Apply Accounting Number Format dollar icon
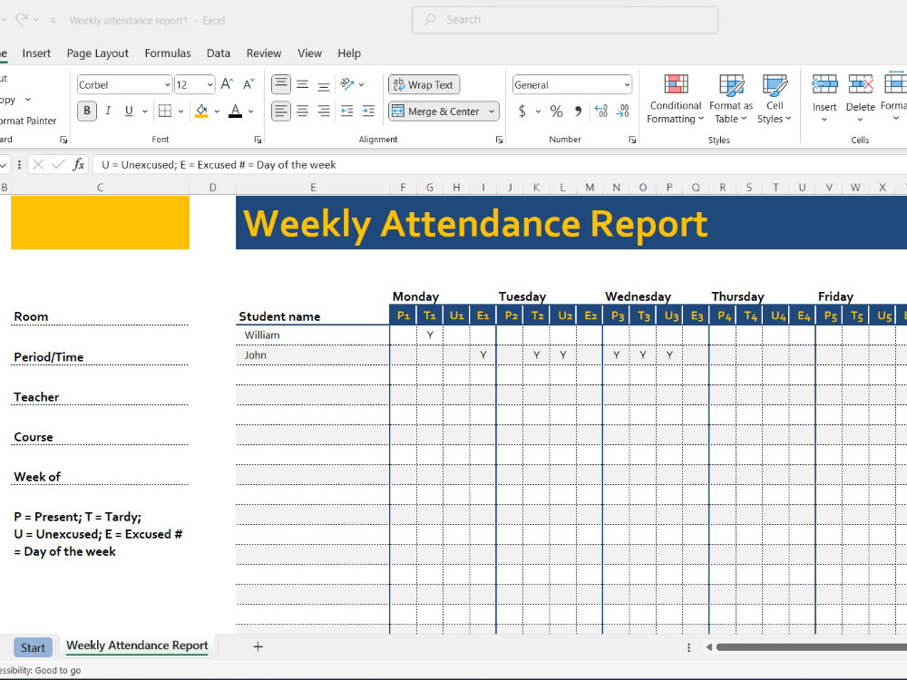This screenshot has width=907, height=680. coord(522,111)
